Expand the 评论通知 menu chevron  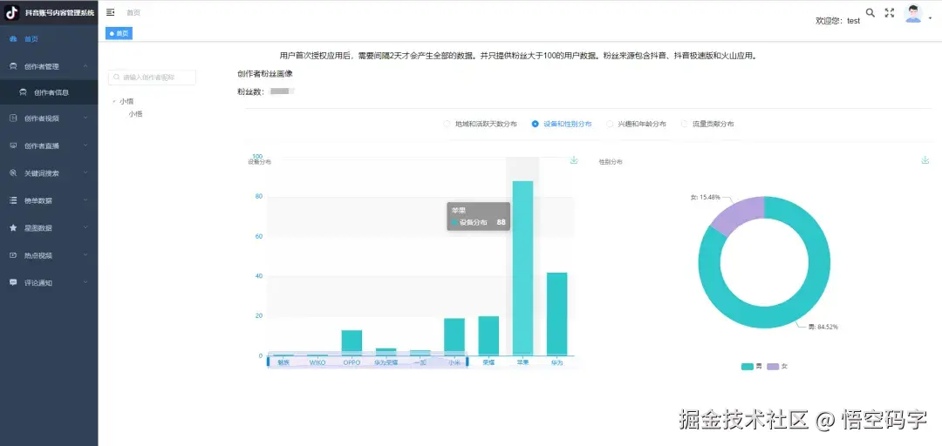point(85,282)
